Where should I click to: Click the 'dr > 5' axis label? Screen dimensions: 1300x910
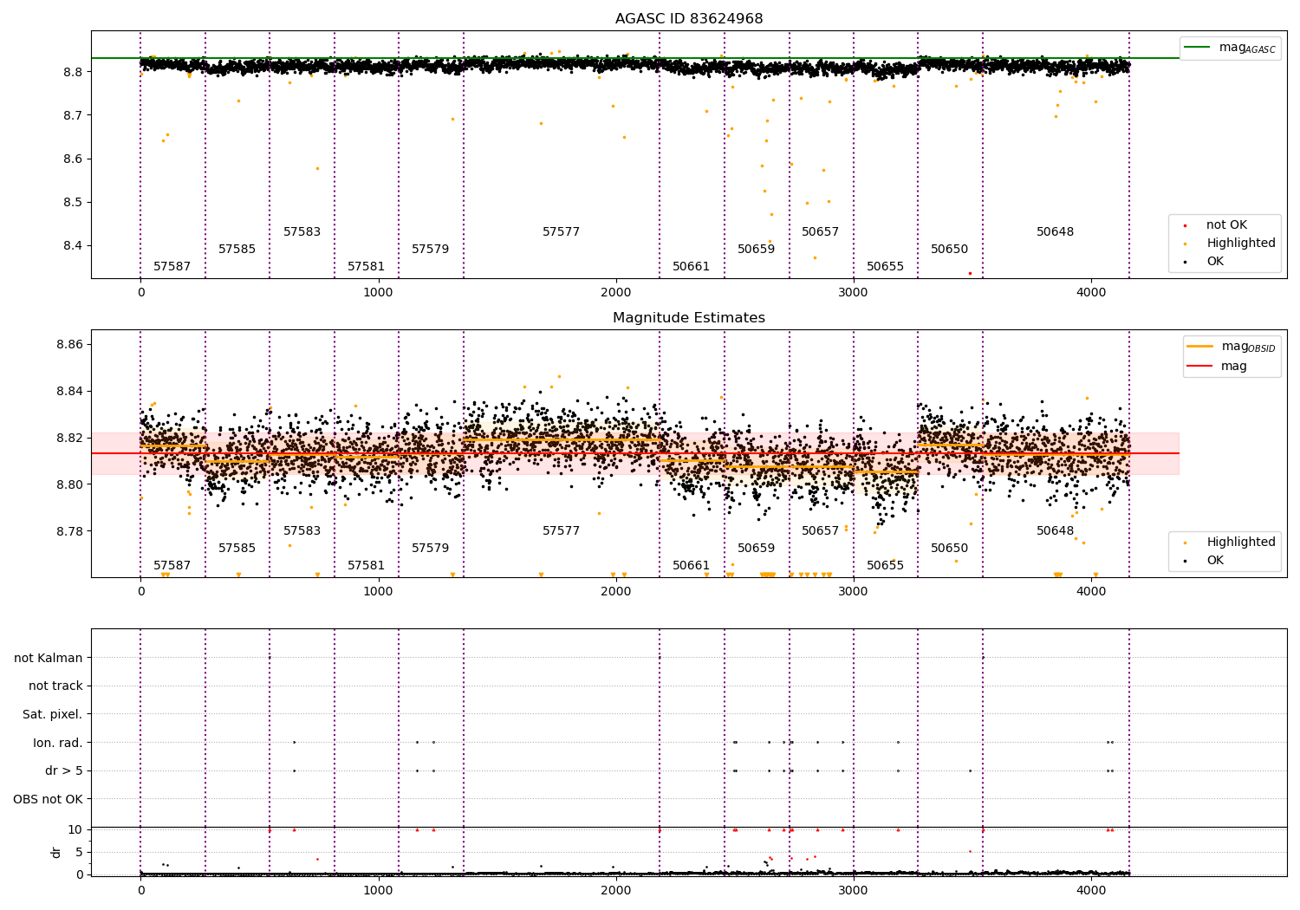point(64,770)
